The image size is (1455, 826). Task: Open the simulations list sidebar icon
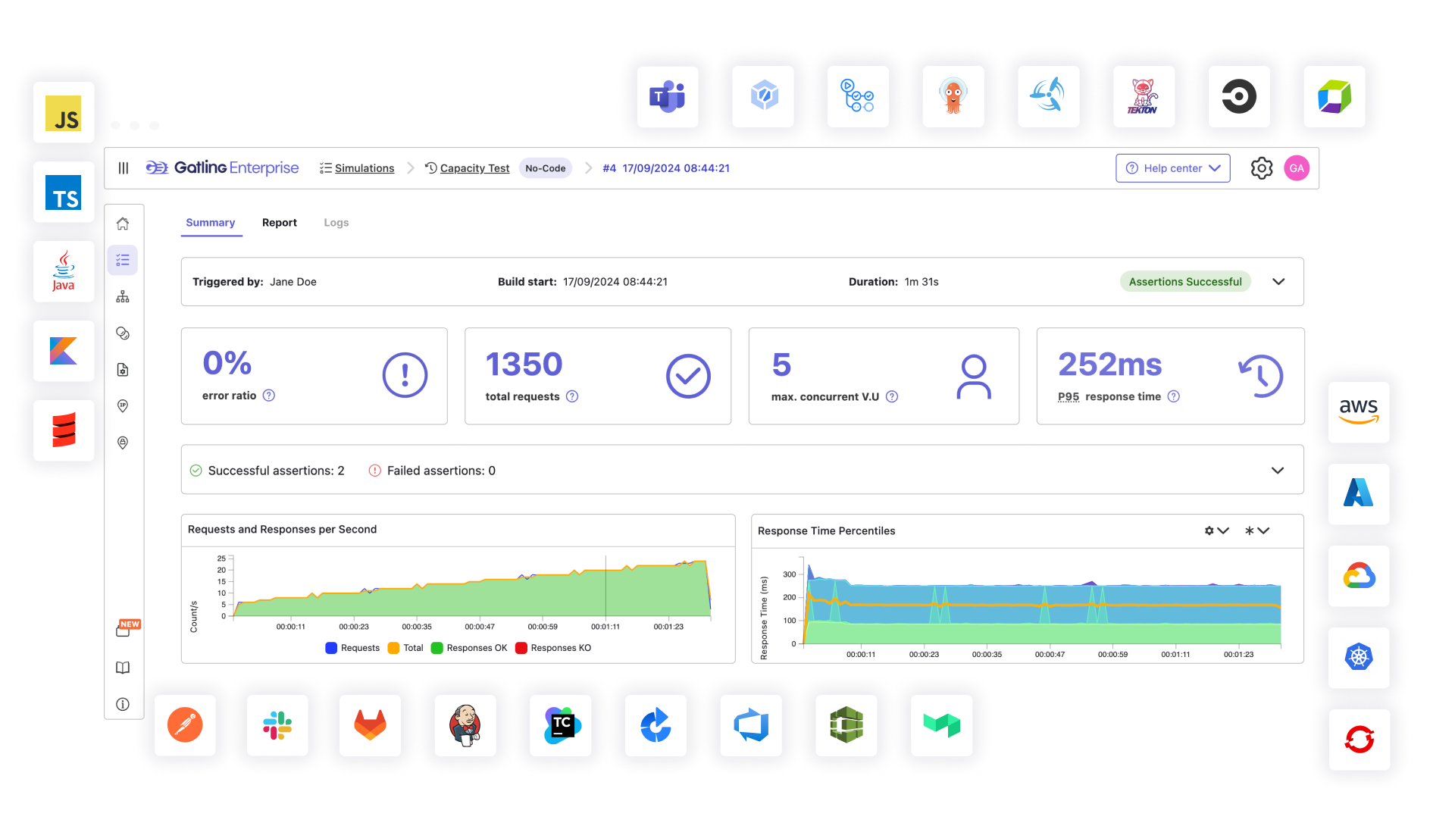click(x=123, y=260)
